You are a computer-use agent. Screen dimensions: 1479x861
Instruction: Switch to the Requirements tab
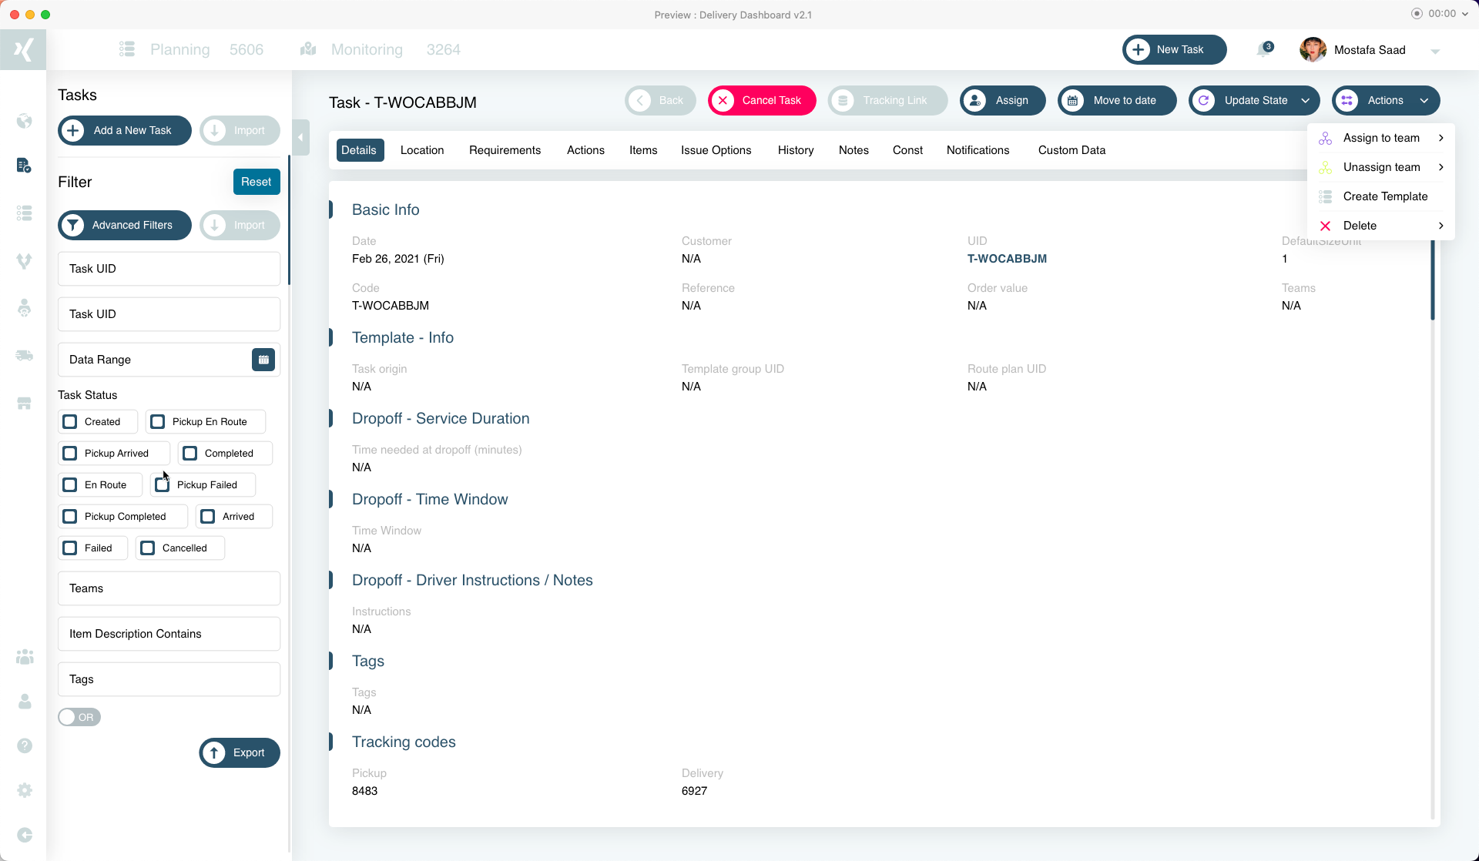tap(505, 150)
